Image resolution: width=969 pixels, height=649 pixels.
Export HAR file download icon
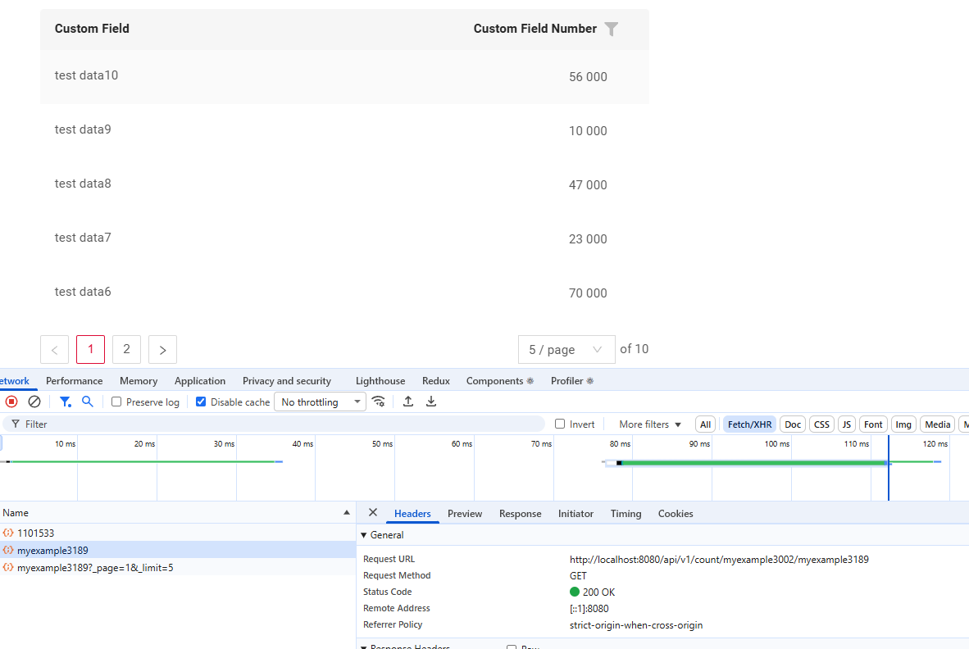[x=431, y=402]
